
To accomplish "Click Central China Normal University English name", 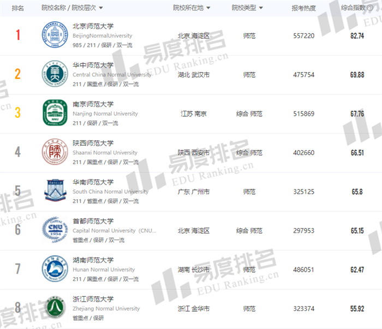I will coord(112,75).
